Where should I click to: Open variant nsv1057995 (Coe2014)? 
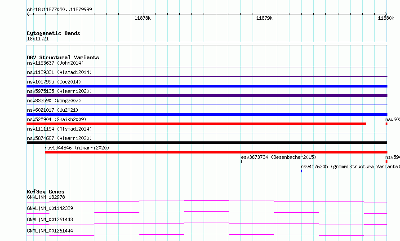coord(54,82)
